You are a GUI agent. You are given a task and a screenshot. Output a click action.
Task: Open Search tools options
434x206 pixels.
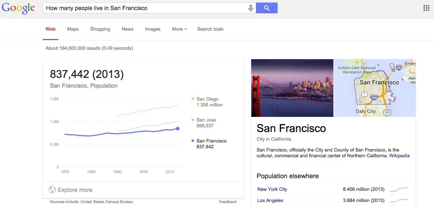210,29
